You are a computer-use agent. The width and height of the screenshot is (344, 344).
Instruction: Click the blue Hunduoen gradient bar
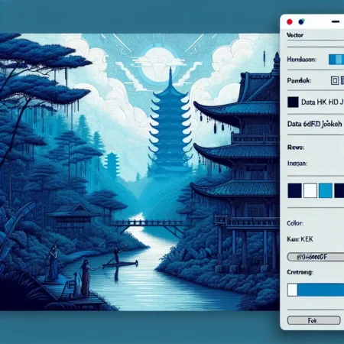click(336, 60)
